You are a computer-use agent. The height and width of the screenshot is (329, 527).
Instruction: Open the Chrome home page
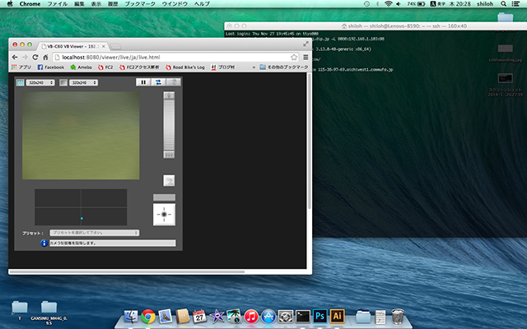click(x=45, y=58)
